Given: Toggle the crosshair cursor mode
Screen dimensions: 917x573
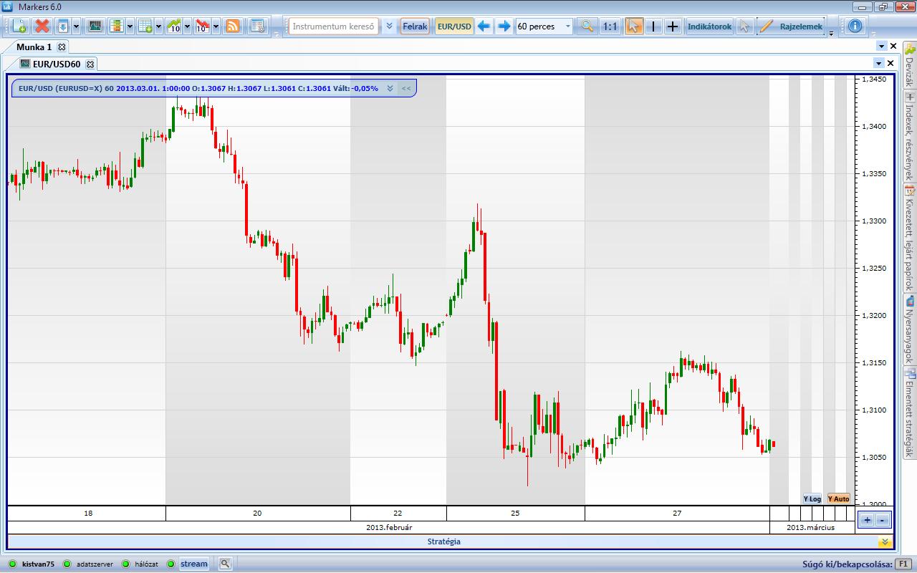Looking at the screenshot, I should 673,27.
